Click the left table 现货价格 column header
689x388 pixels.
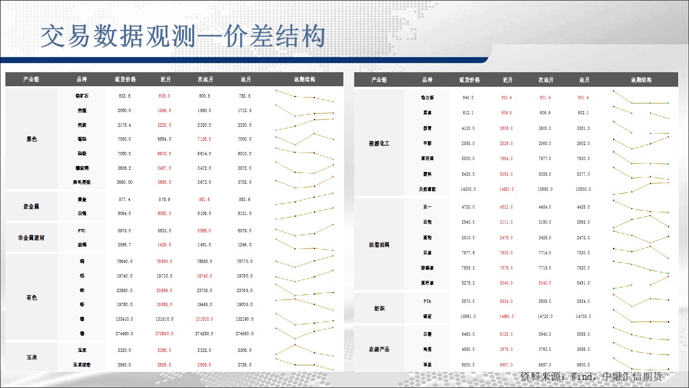[125, 79]
